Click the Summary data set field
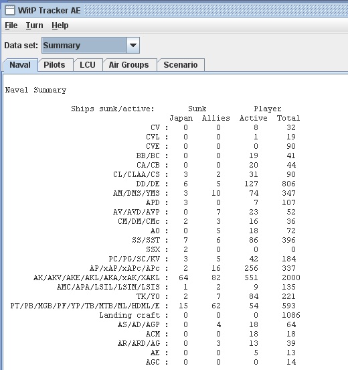This screenshot has height=370, width=348. pyautogui.click(x=84, y=45)
